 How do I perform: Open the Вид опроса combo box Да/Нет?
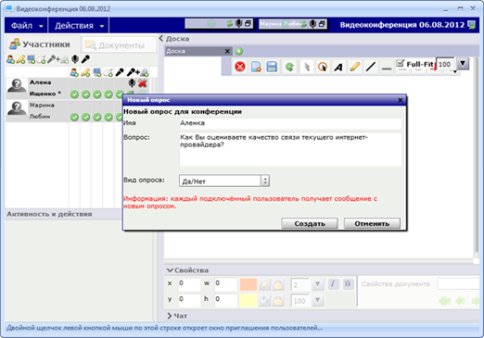tap(224, 181)
